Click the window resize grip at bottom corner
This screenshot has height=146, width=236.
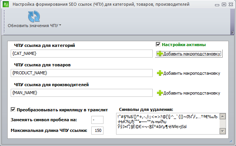click(x=231, y=141)
